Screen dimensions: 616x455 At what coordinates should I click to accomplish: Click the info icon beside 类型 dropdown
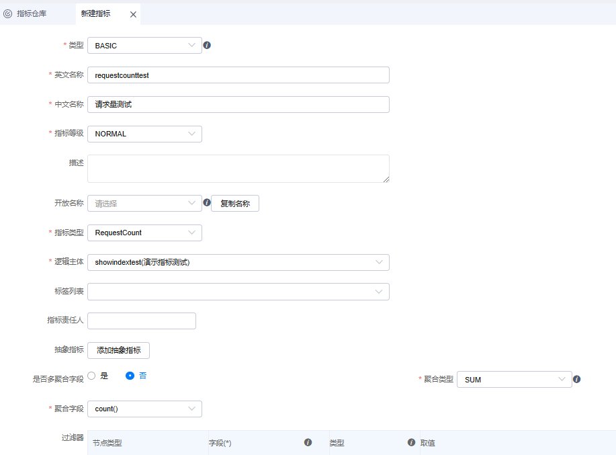(207, 45)
